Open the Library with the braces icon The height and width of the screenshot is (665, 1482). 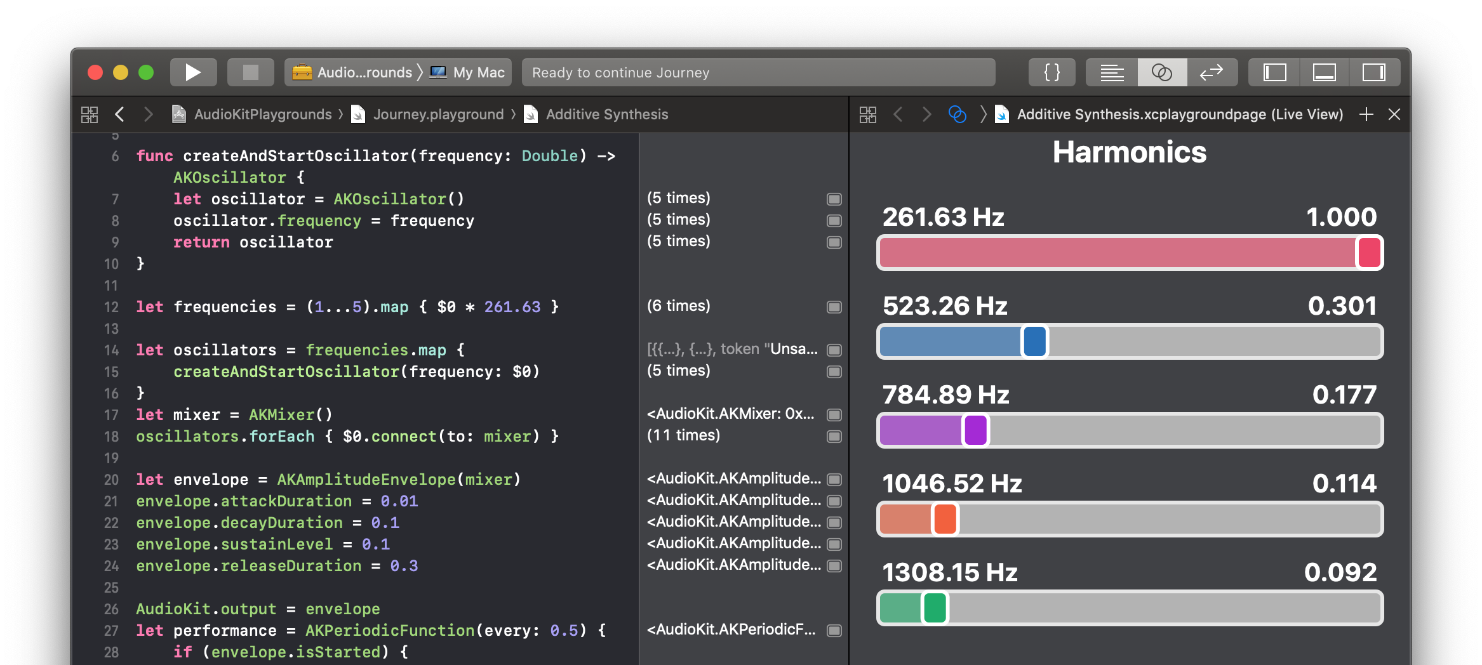point(1051,72)
